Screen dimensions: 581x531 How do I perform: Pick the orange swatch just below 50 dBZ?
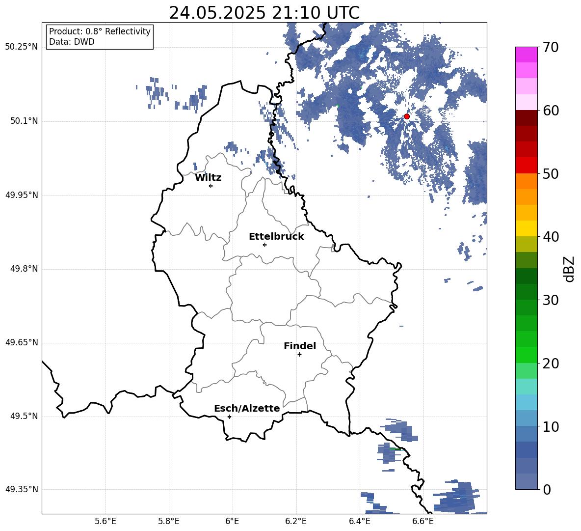(x=526, y=181)
